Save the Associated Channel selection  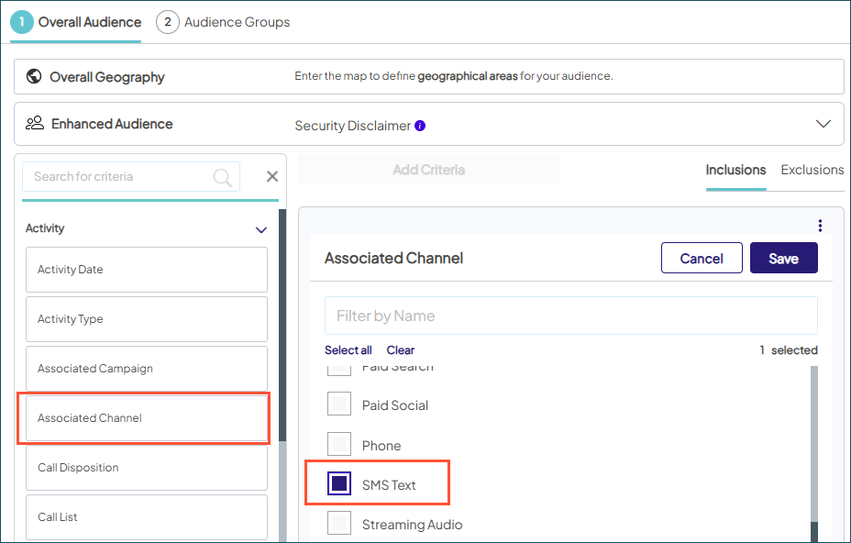pos(783,258)
